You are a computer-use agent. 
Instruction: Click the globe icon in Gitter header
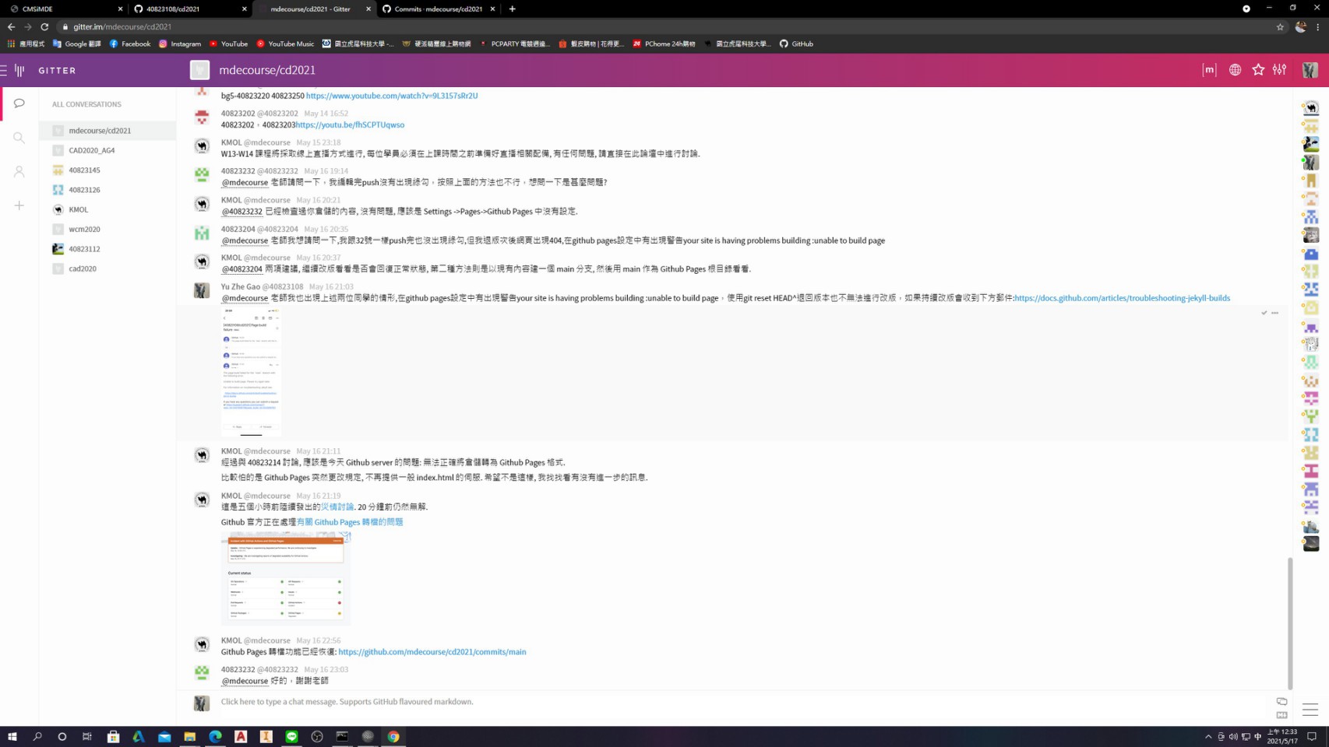click(1235, 70)
